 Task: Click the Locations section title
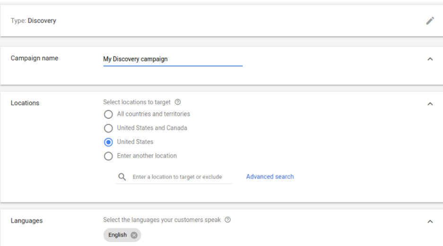pos(25,103)
